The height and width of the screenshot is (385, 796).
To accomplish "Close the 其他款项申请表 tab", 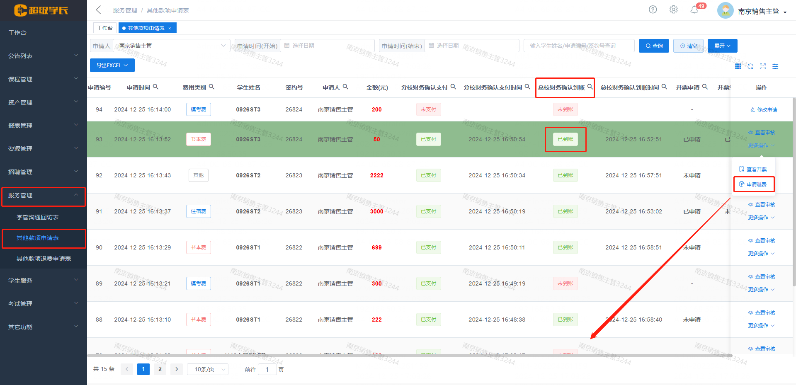I will point(170,28).
